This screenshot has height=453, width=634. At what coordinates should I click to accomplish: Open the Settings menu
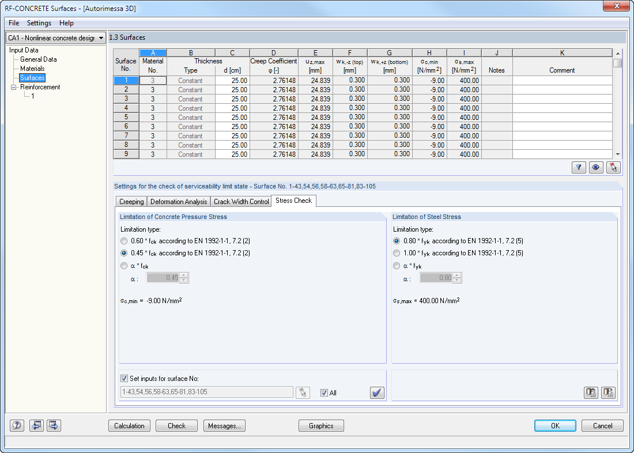point(39,23)
